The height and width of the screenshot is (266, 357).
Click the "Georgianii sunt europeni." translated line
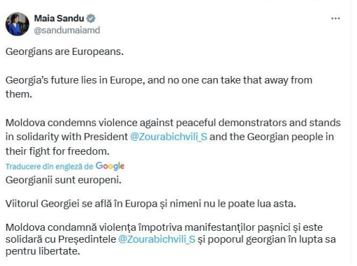tap(63, 180)
